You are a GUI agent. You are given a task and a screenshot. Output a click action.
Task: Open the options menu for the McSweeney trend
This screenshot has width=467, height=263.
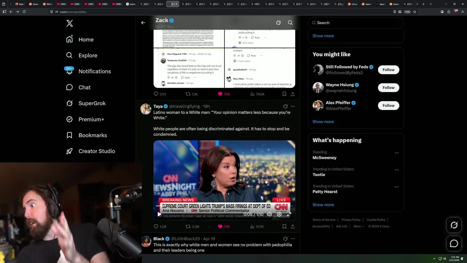pyautogui.click(x=397, y=153)
